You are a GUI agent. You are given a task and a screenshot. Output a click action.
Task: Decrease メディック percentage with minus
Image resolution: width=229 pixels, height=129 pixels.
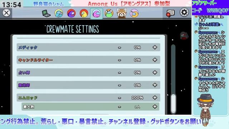120,48
